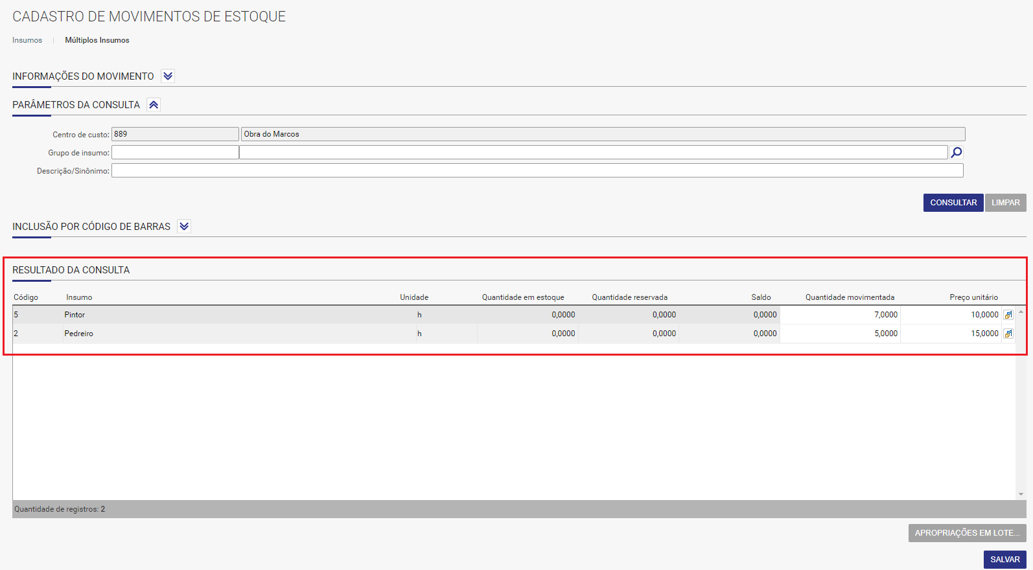Save the movement with Salvar
The height and width of the screenshot is (570, 1033).
pyautogui.click(x=1005, y=560)
